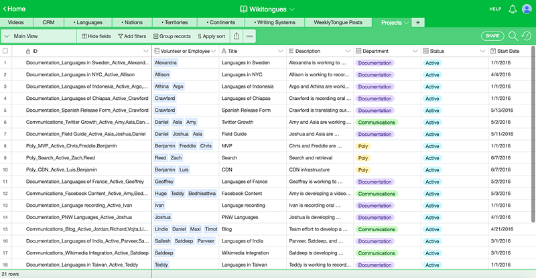536x278 pixels.
Task: Click the Title field type icon
Action: pos(224,51)
